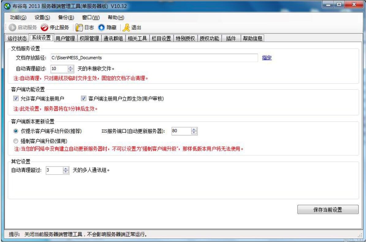Open the 窗口(W) menu
The image size is (366, 242).
[x=91, y=17]
